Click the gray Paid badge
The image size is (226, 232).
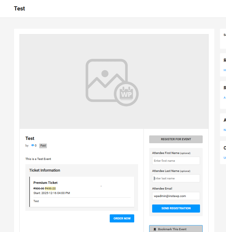coord(43,146)
